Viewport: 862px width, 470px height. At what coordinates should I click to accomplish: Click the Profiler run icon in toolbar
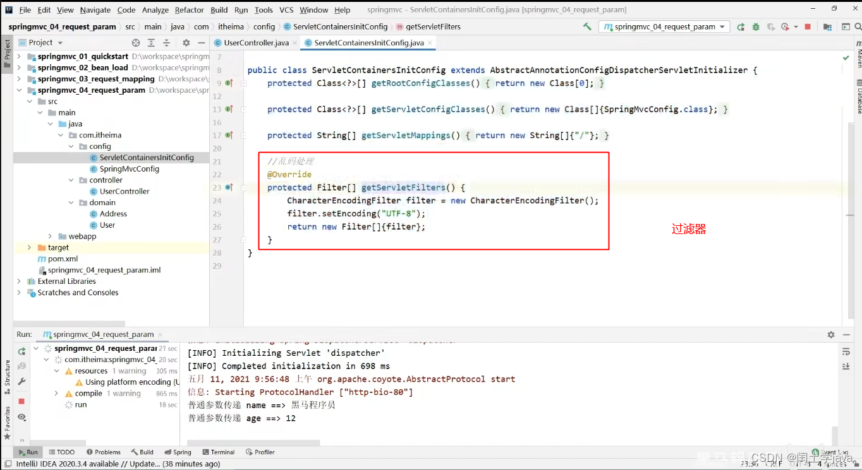(x=784, y=26)
